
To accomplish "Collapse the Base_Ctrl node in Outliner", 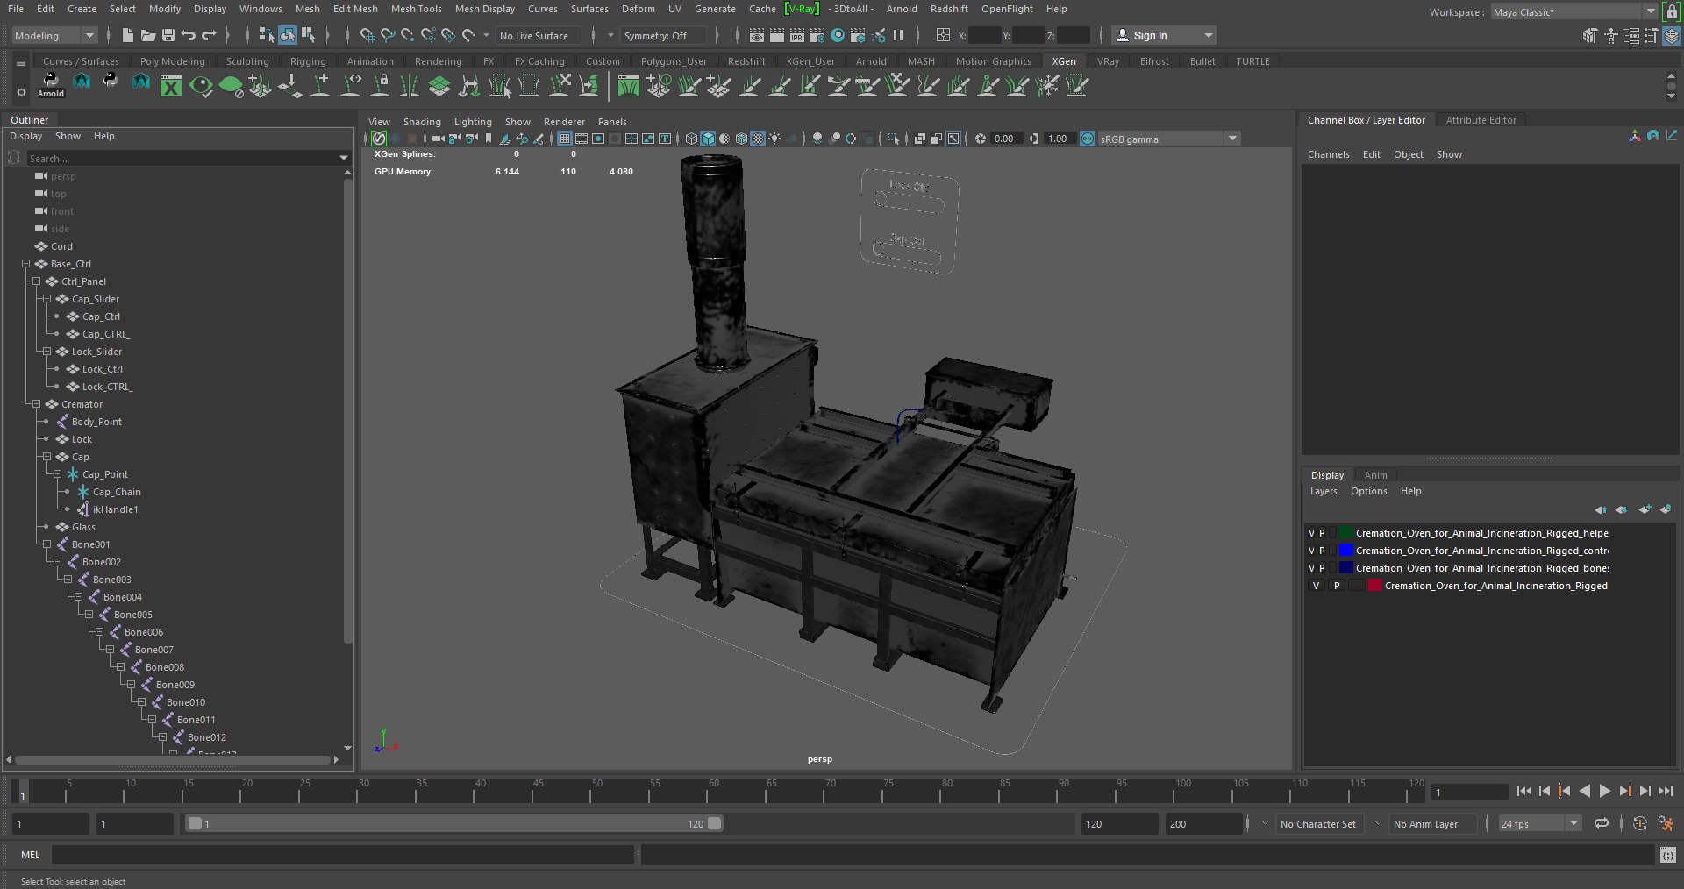I will click(x=25, y=264).
